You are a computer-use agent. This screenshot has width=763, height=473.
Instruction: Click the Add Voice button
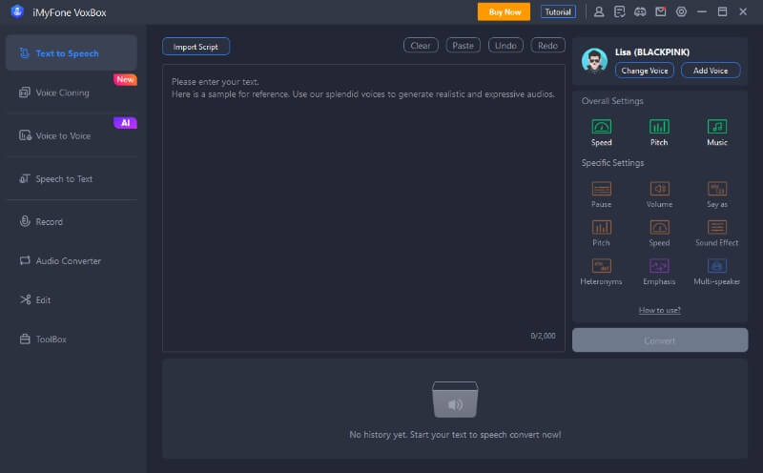coord(711,71)
